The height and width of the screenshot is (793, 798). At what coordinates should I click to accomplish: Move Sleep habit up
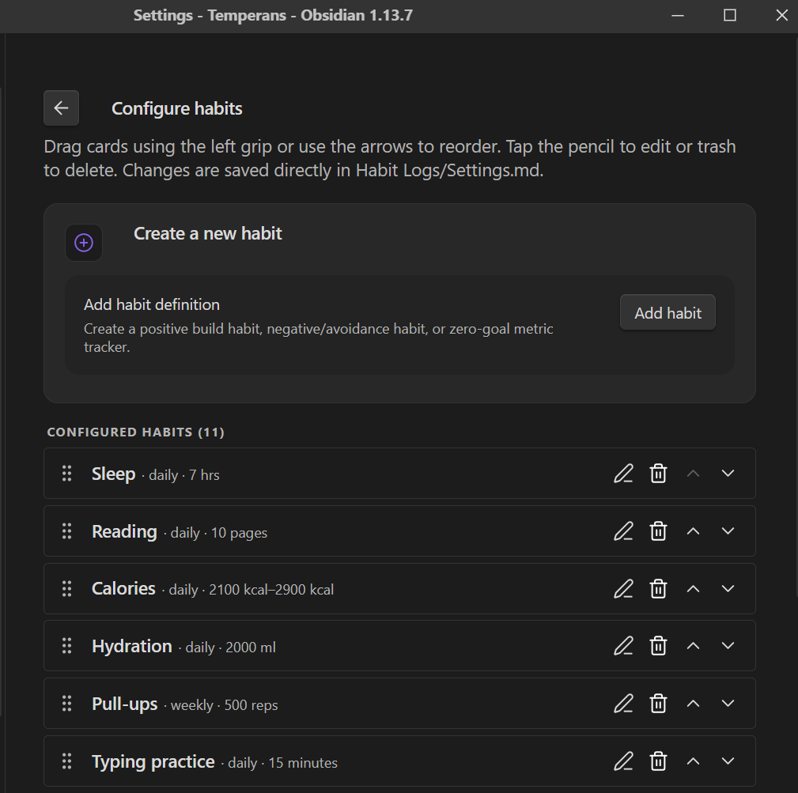click(x=693, y=474)
